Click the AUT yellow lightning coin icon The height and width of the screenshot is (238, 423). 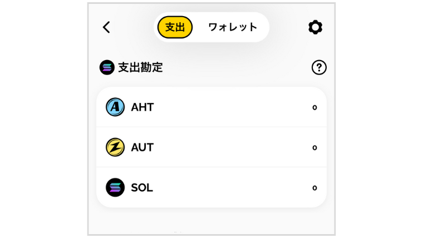click(115, 147)
